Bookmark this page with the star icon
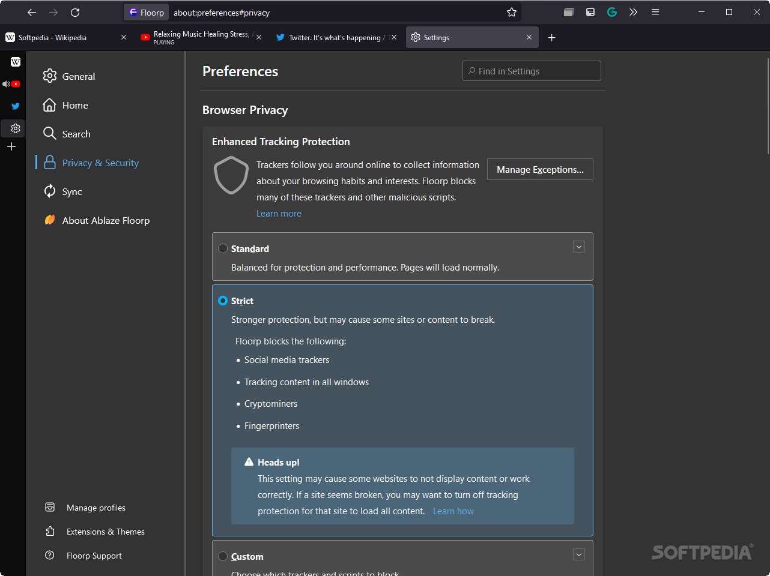Viewport: 770px width, 576px height. 512,12
